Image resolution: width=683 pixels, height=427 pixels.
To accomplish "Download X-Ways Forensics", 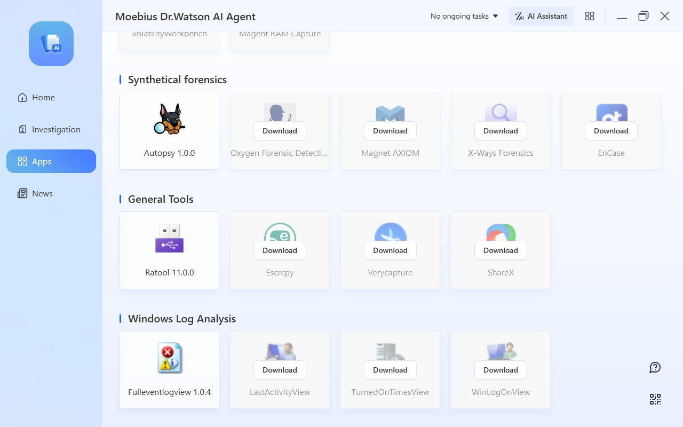I will (x=501, y=131).
